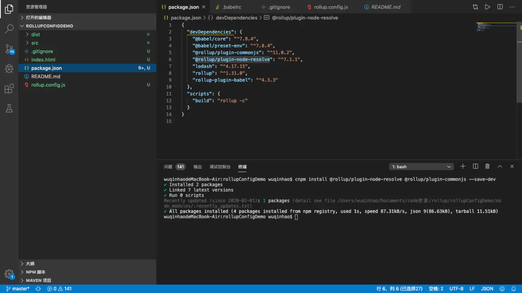The image size is (522, 293).
Task: Open rollup.config.js in the file tree
Action: pyautogui.click(x=87, y=85)
